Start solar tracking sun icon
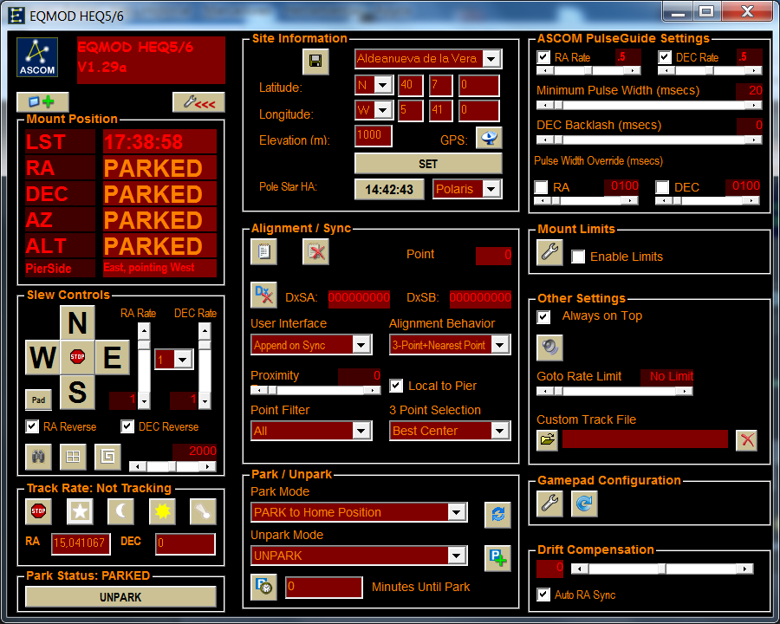Screen dimensions: 780x624 coord(162,511)
